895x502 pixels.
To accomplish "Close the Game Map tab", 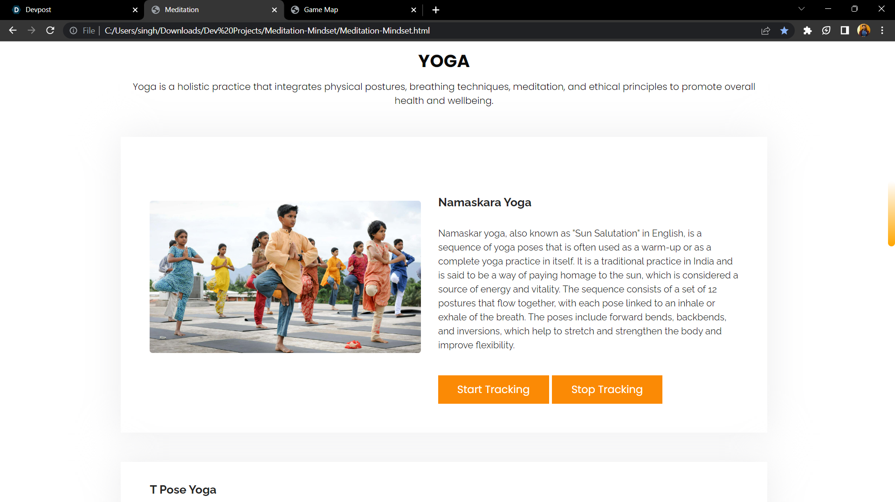I will (413, 10).
